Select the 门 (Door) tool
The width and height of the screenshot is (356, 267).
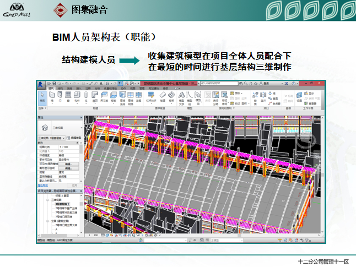pyautogui.click(x=60, y=97)
